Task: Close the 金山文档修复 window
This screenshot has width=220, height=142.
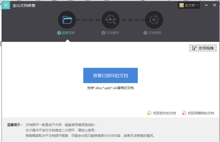Action: 214,5
